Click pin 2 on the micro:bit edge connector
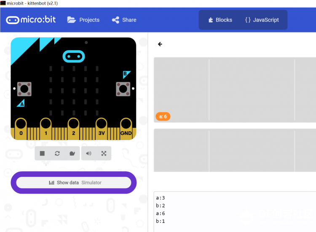Image resolution: width=316 pixels, height=232 pixels. point(73,129)
